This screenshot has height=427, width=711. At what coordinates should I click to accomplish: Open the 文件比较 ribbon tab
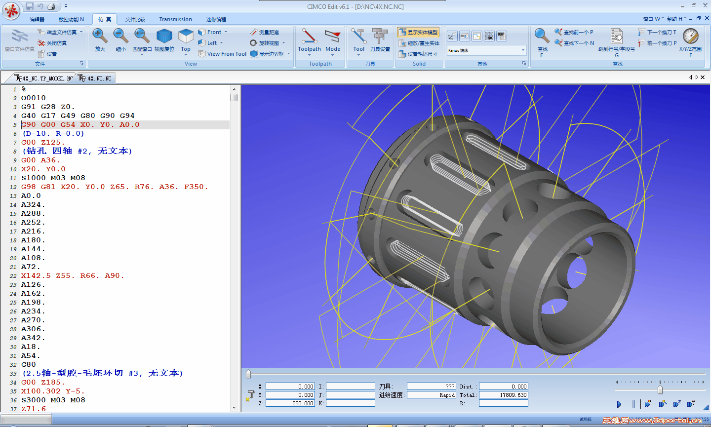pos(135,19)
